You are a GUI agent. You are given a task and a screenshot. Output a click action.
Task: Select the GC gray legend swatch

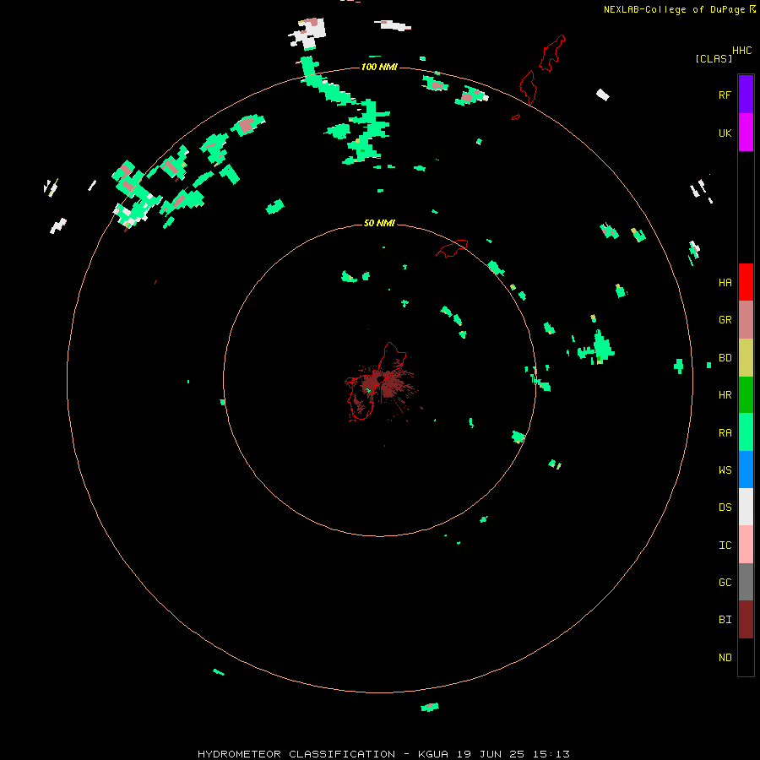[x=746, y=582]
